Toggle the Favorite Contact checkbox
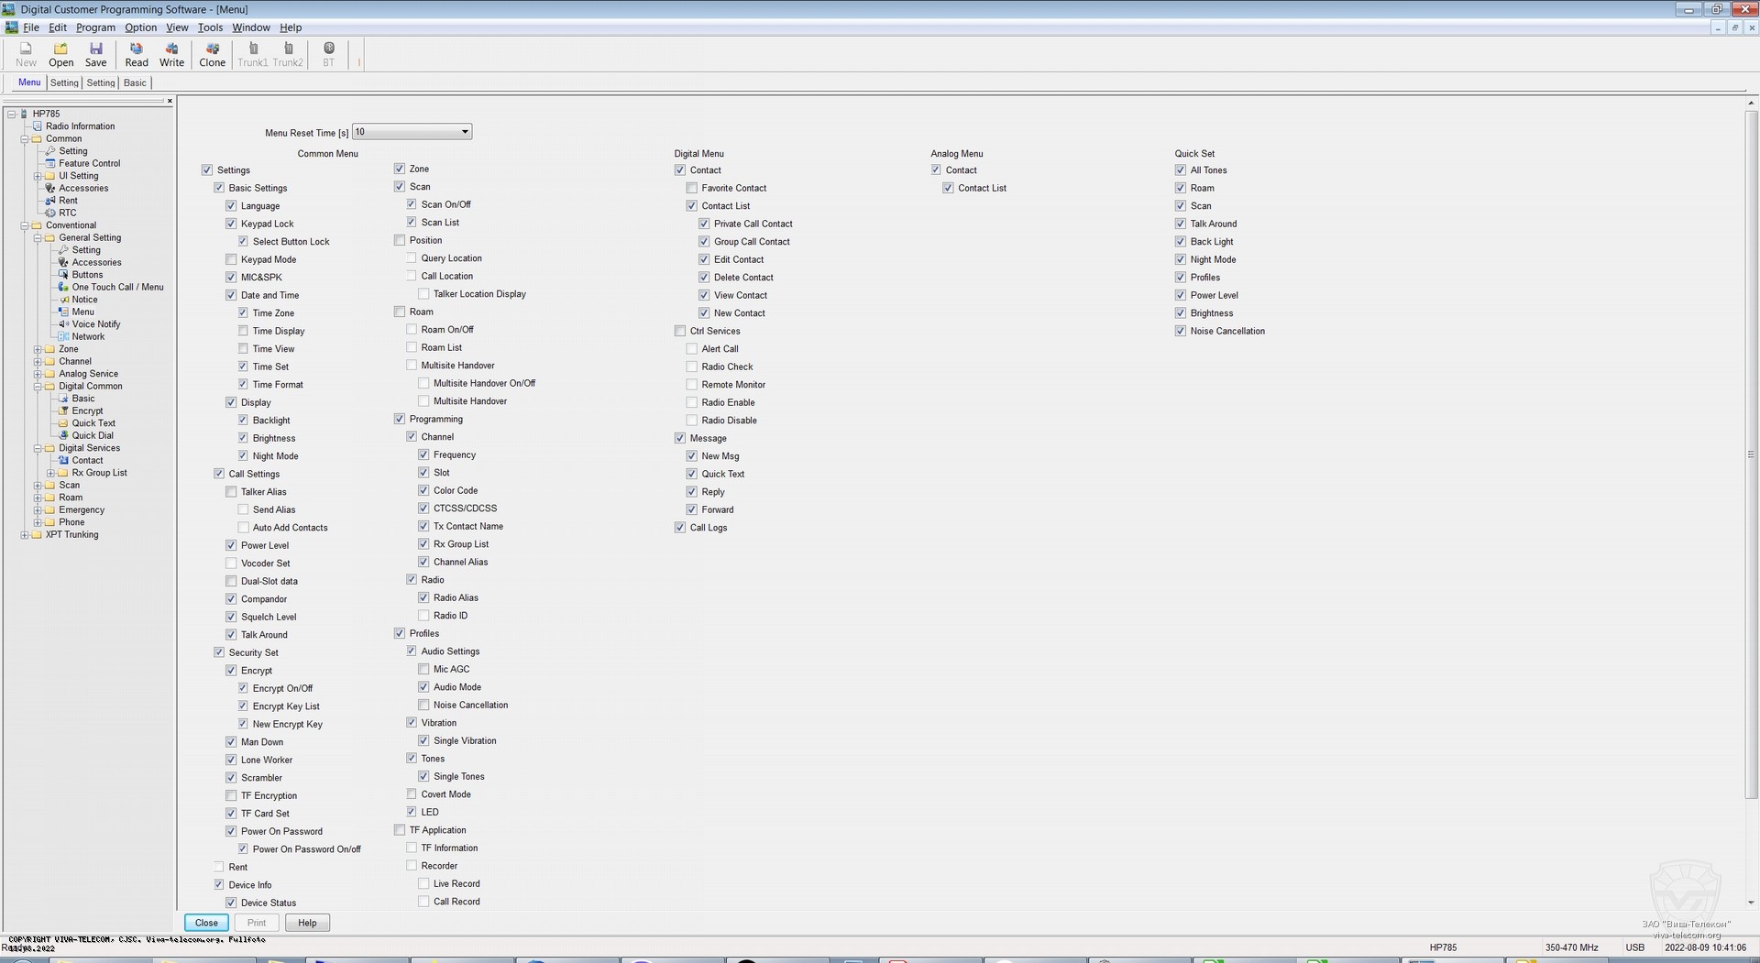The width and height of the screenshot is (1760, 963). tap(692, 188)
